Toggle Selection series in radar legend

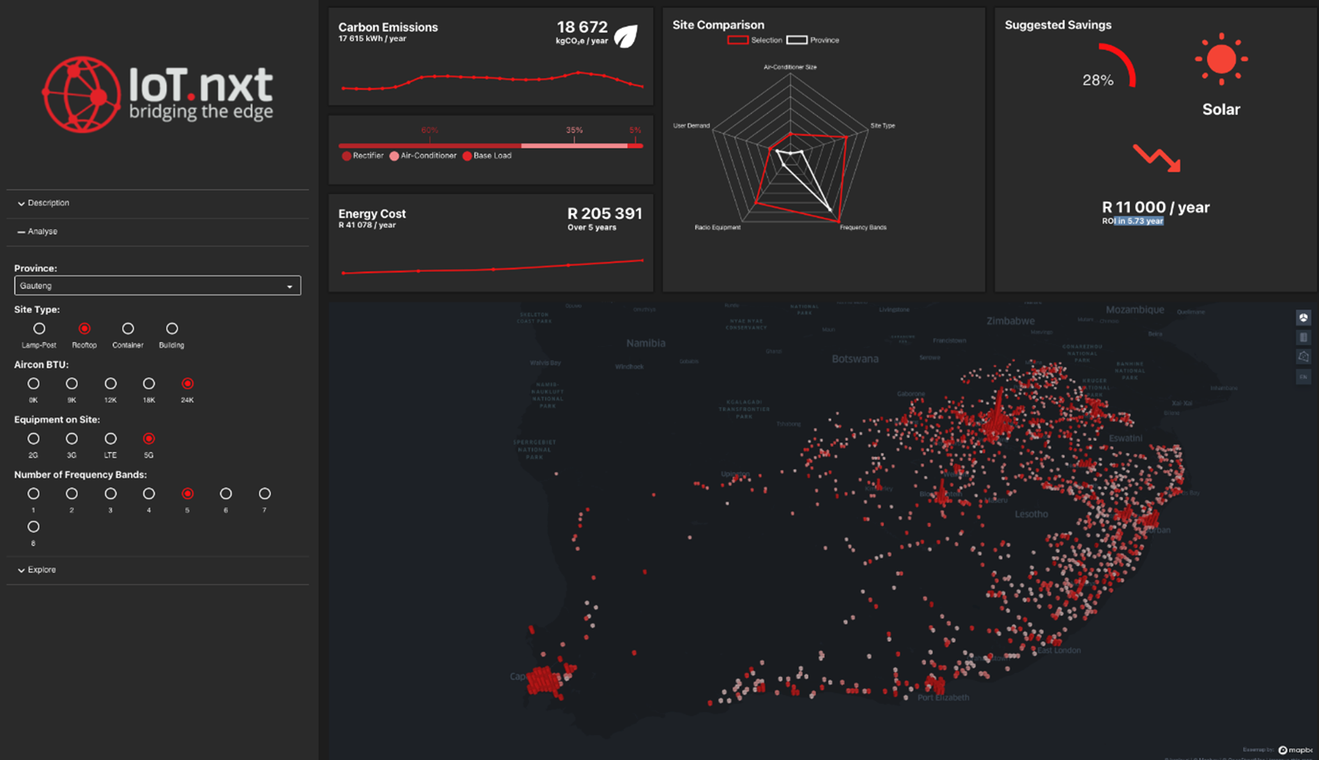755,40
